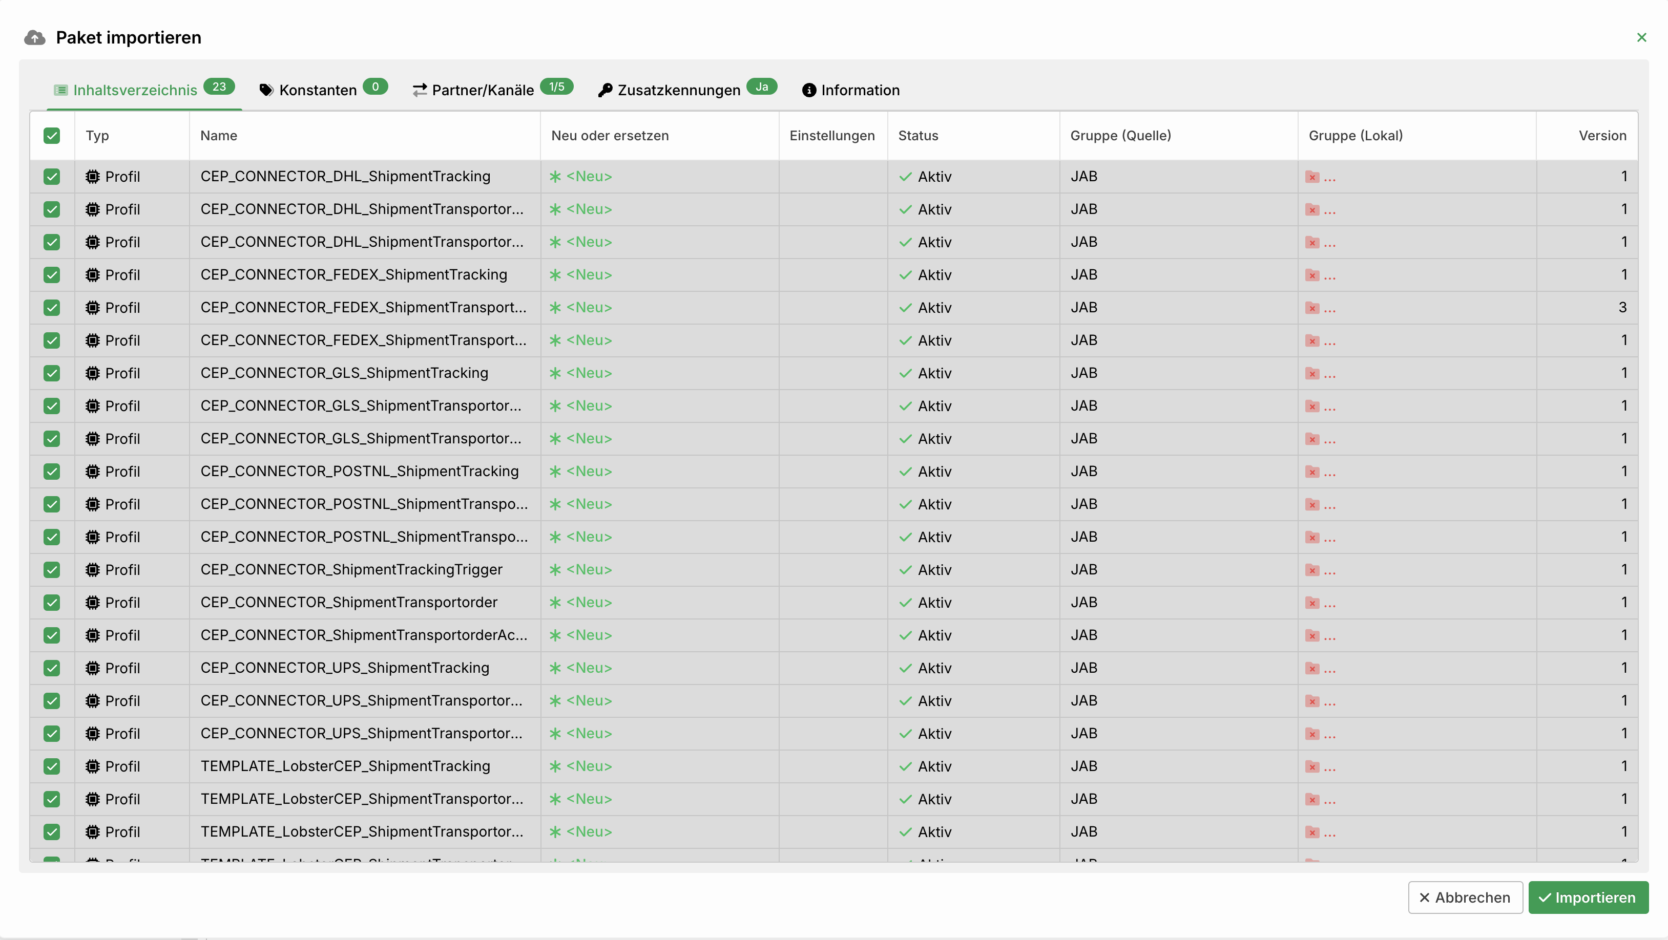This screenshot has height=940, width=1668.
Task: Click the local group folder icon for CEP_CONNECTOR_ShipmentTrackingTrigger
Action: (1312, 570)
